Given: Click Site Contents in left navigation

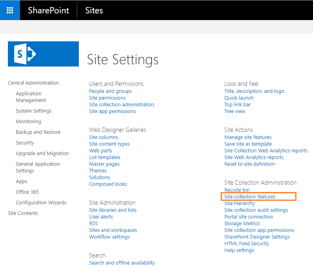Looking at the screenshot, I should [x=23, y=213].
